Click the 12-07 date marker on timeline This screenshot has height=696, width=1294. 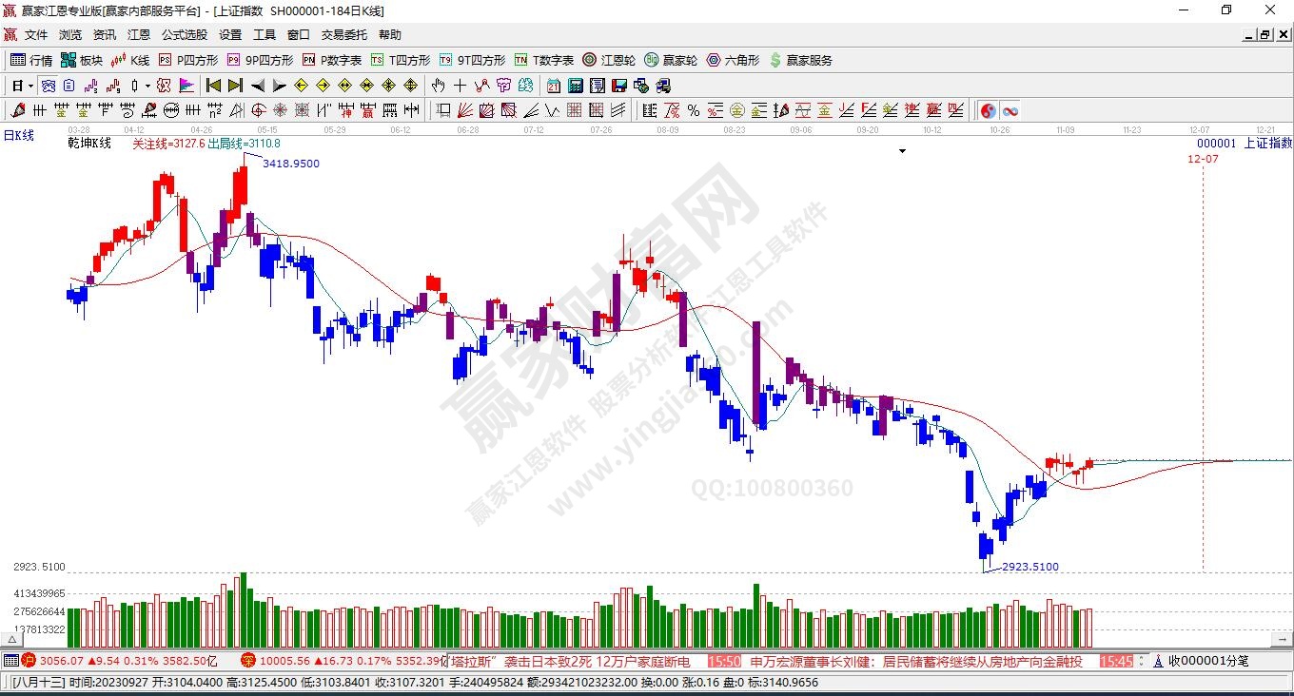[x=1199, y=129]
